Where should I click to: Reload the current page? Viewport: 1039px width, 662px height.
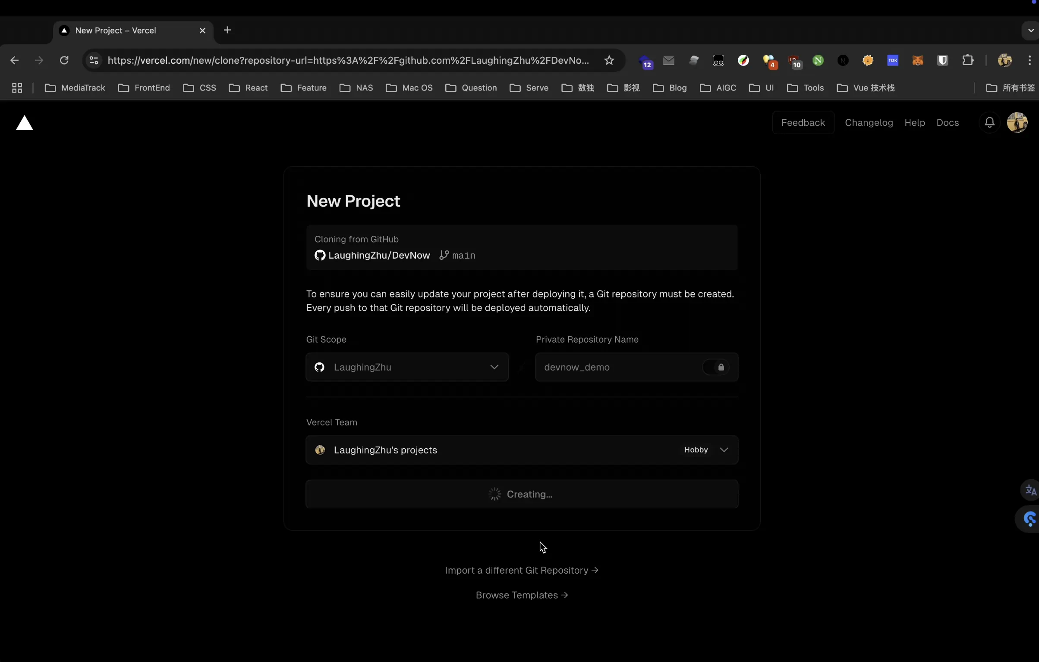point(64,60)
